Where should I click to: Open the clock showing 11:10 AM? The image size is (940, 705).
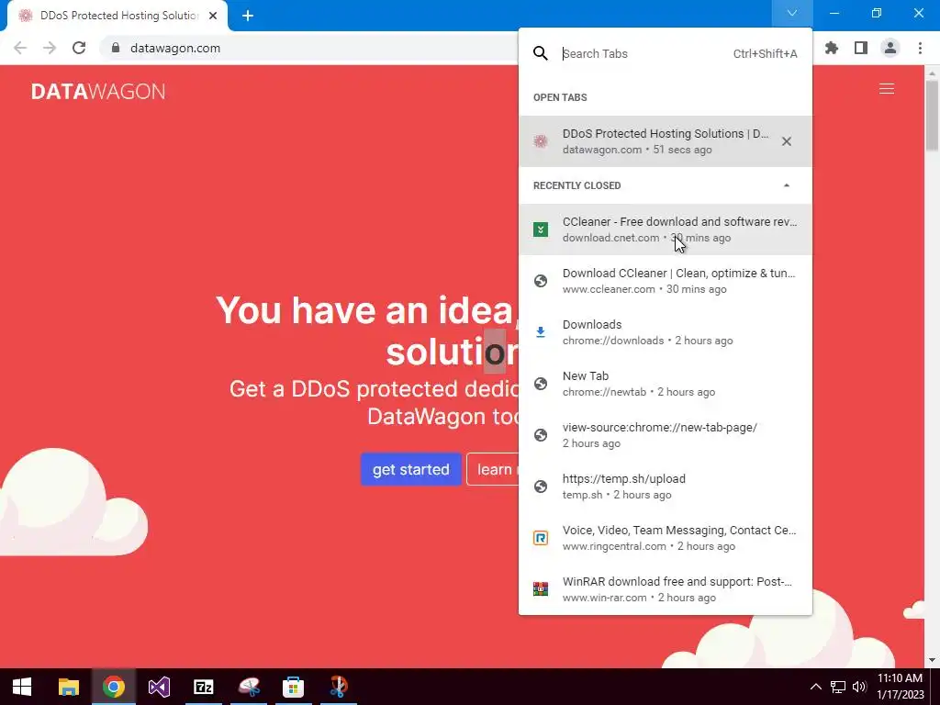pyautogui.click(x=900, y=687)
